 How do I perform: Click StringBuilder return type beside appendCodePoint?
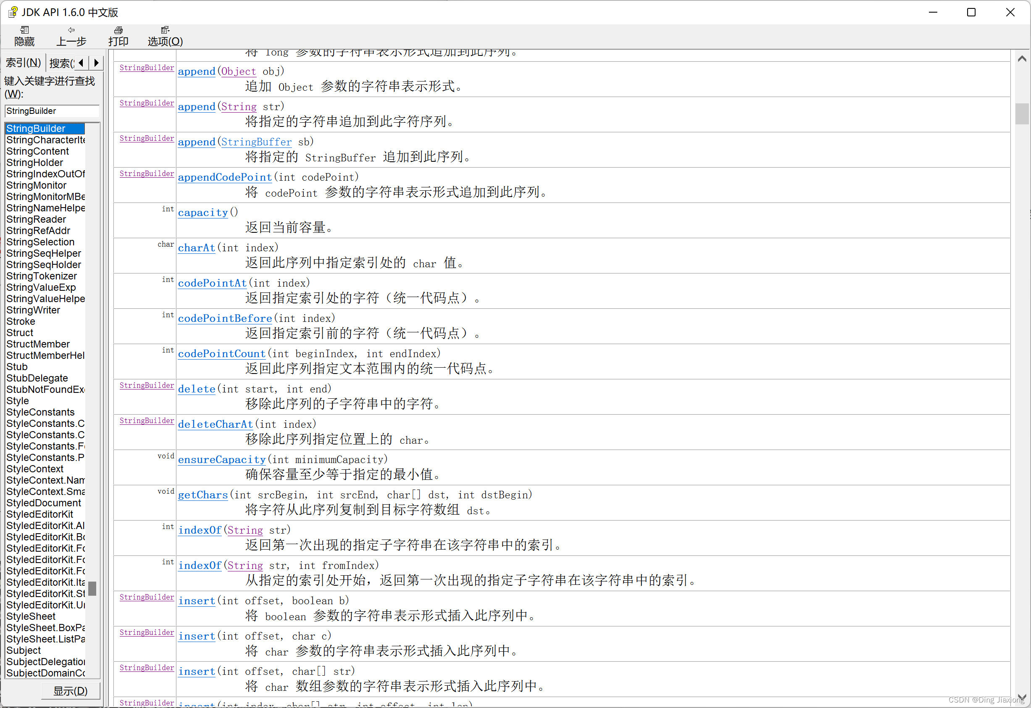point(147,174)
